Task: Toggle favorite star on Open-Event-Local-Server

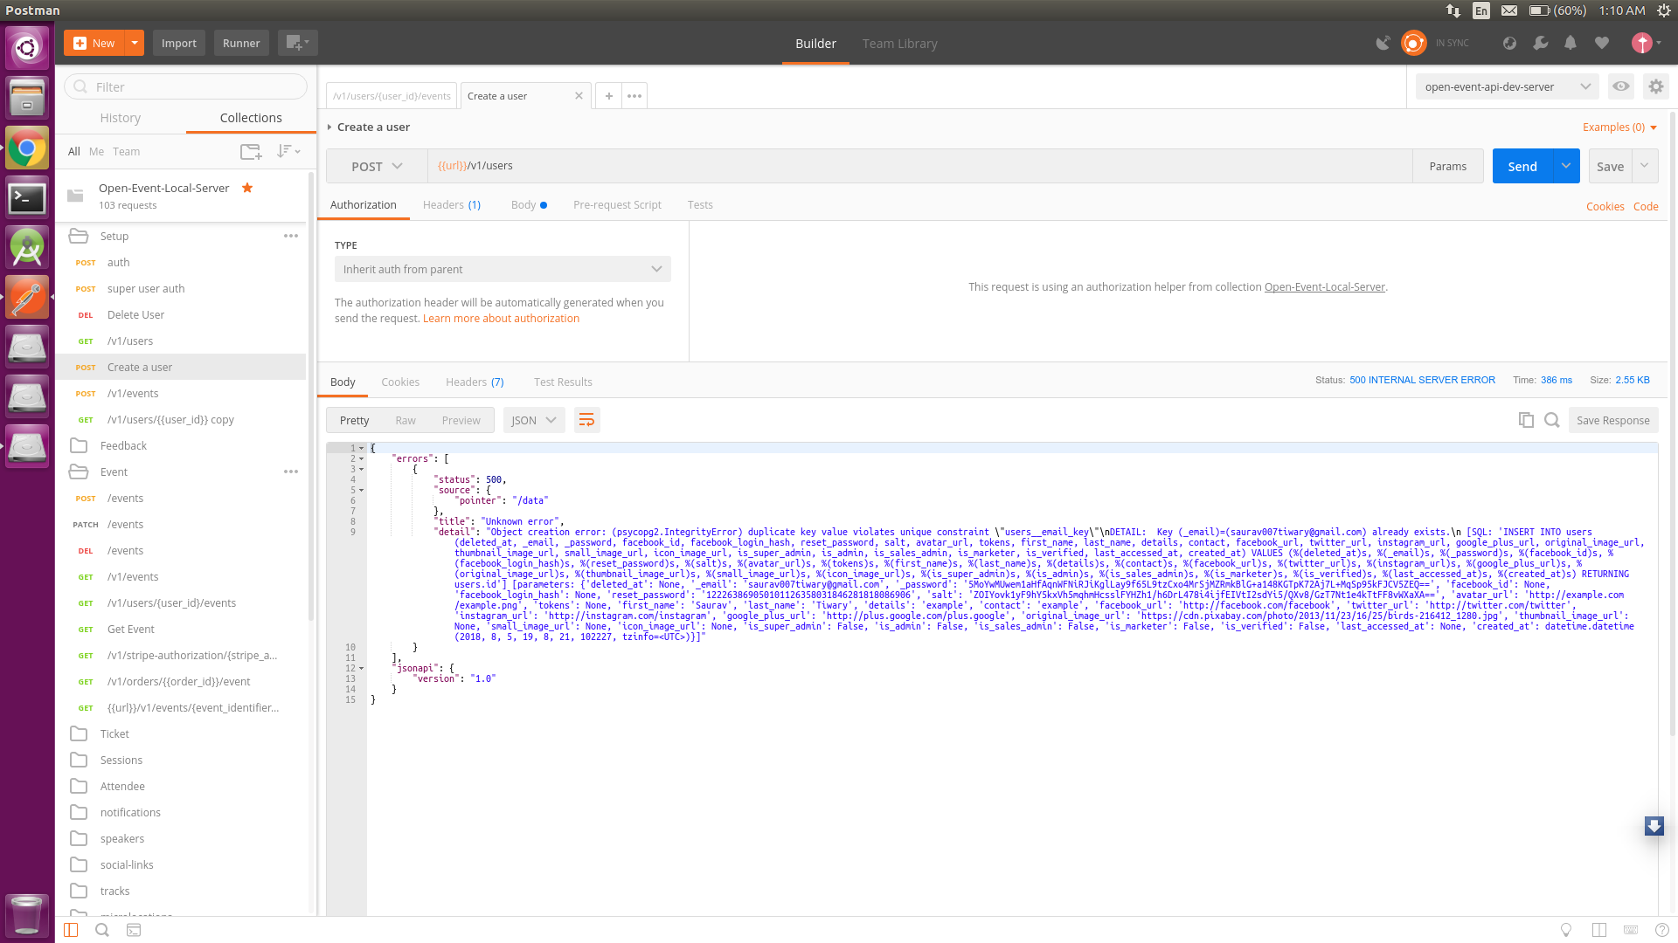Action: tap(247, 188)
